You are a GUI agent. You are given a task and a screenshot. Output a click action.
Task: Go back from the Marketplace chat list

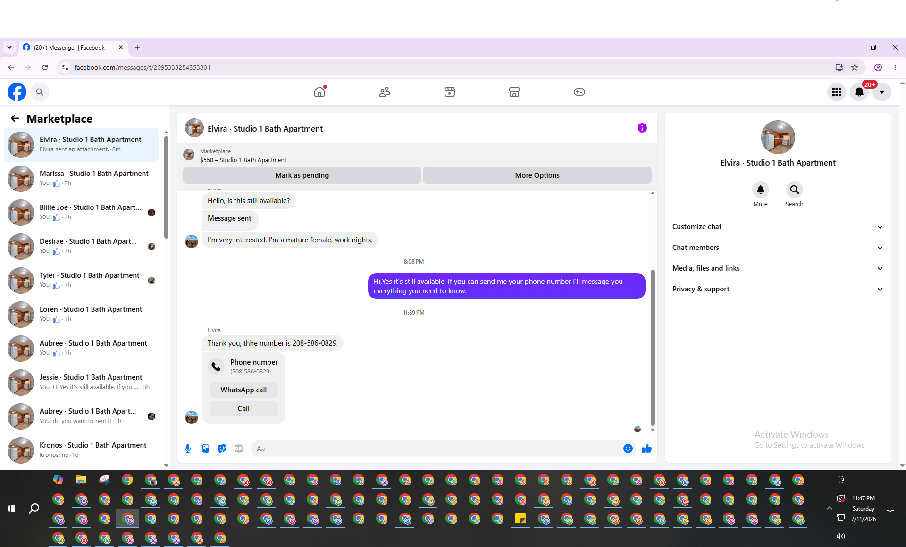pyautogui.click(x=15, y=118)
